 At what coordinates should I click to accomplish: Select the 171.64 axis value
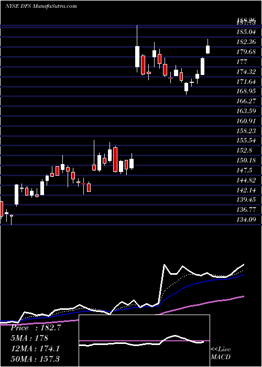[246, 82]
